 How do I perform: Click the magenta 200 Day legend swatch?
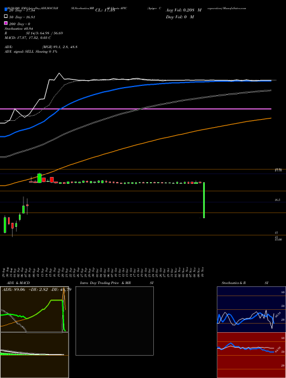[x=6, y=23]
